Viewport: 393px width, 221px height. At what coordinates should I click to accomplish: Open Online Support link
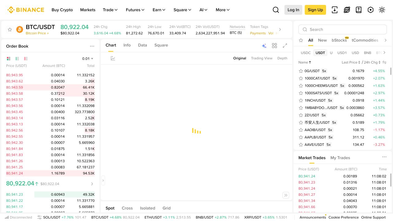373,217
